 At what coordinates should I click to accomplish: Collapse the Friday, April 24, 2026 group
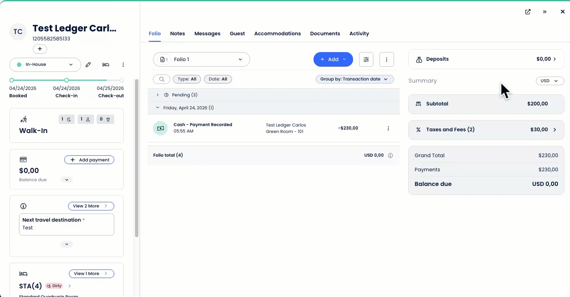(158, 108)
